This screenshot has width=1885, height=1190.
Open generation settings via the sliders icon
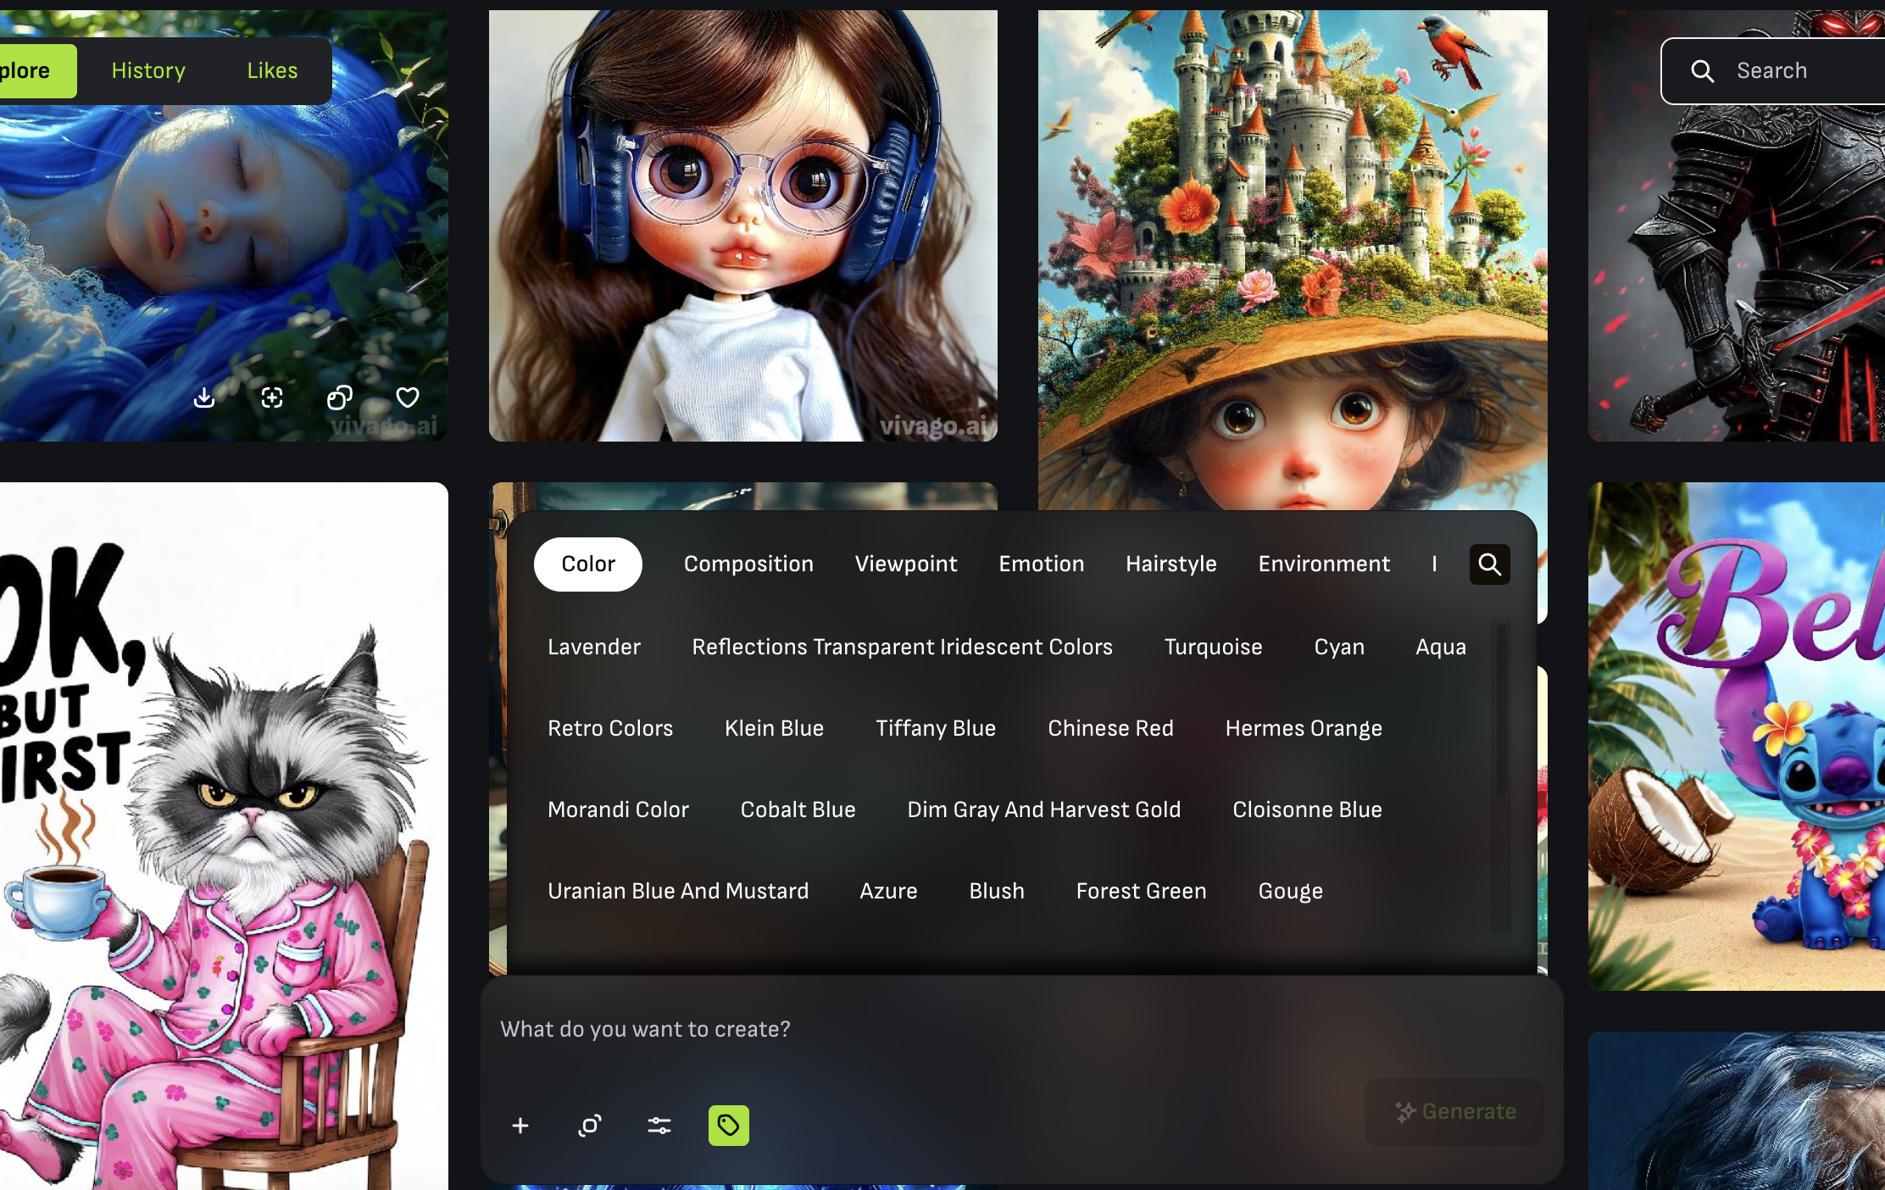pos(659,1126)
